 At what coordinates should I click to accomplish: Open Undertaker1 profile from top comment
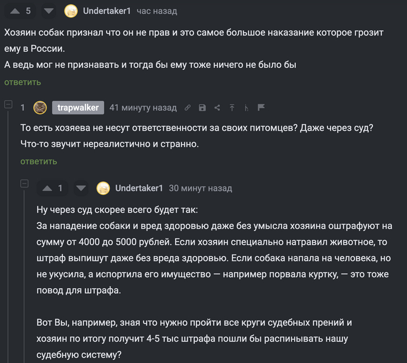point(108,11)
